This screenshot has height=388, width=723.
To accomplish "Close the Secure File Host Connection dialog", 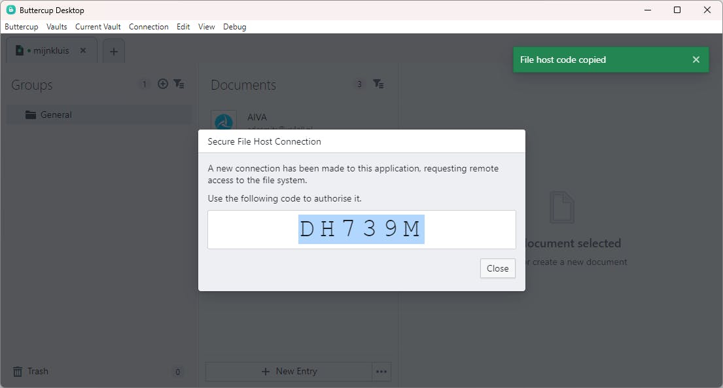I will [497, 268].
